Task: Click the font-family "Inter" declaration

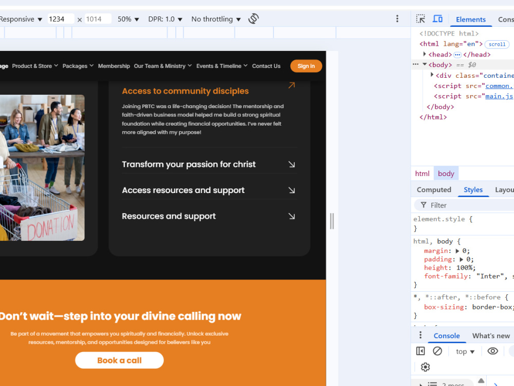Action: pos(469,276)
